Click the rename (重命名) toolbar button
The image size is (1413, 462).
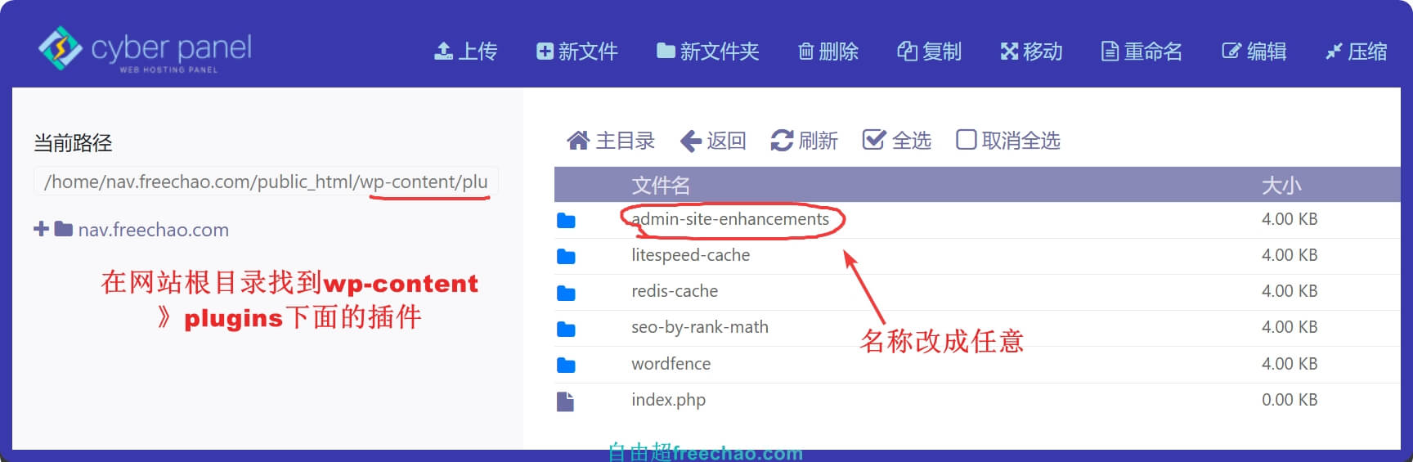(x=1142, y=52)
